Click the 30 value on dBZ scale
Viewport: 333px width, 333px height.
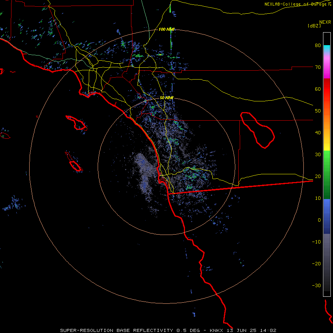pos(318,155)
